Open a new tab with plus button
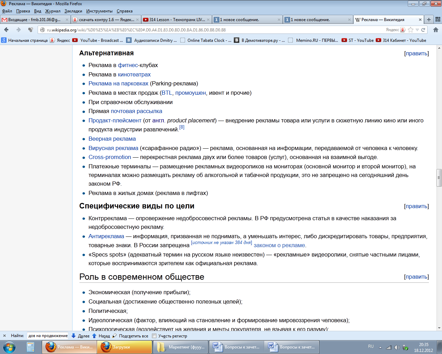442x354 pixels. coord(429,20)
